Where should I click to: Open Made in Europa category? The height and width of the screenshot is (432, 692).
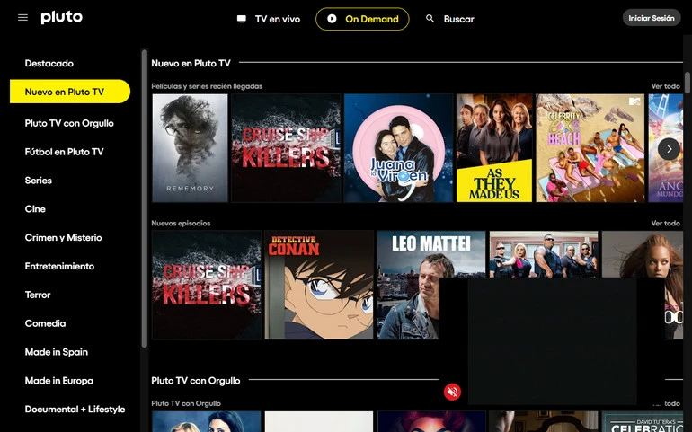coord(59,381)
